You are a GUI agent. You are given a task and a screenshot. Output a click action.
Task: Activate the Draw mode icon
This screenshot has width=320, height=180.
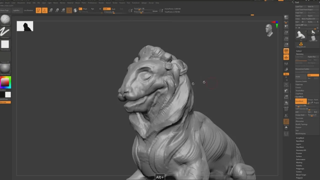pos(45,10)
